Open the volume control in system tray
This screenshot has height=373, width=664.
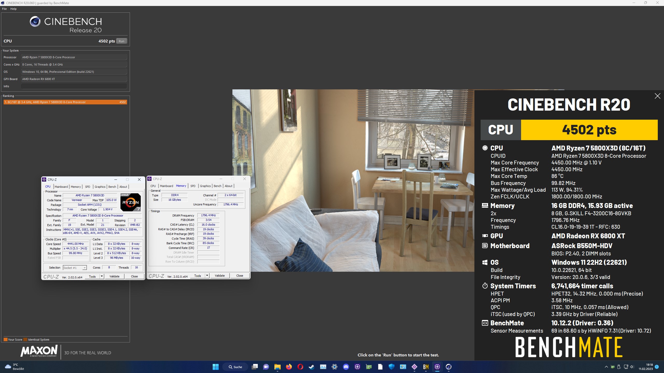click(x=632, y=367)
